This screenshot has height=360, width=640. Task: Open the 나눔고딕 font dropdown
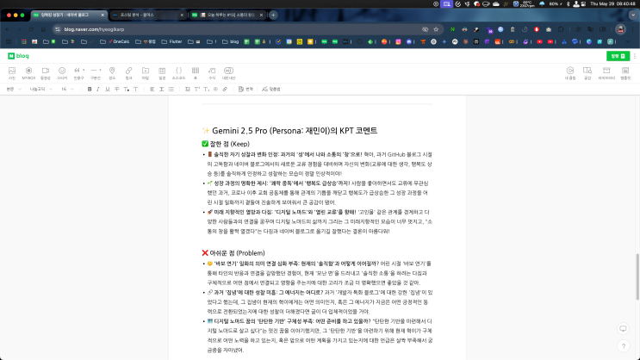40,89
